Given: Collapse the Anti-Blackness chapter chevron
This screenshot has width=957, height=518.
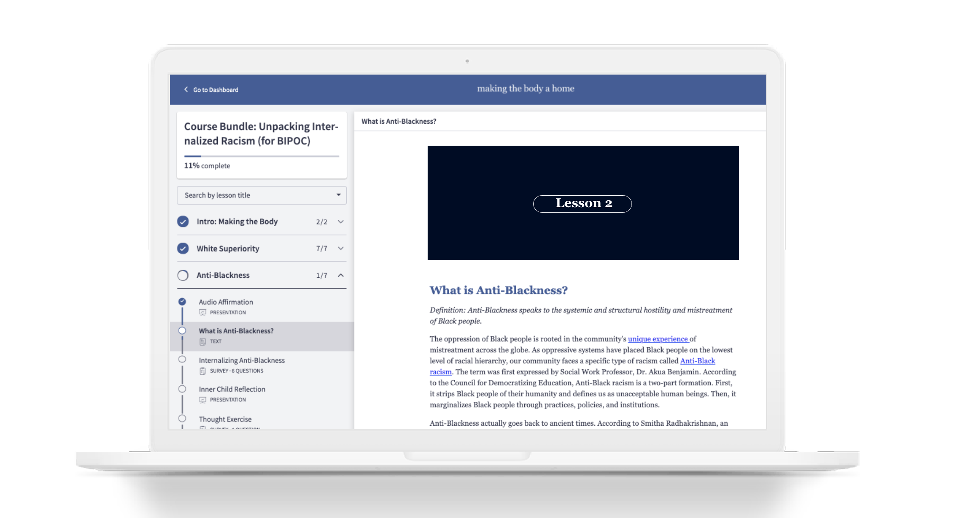Looking at the screenshot, I should point(340,275).
